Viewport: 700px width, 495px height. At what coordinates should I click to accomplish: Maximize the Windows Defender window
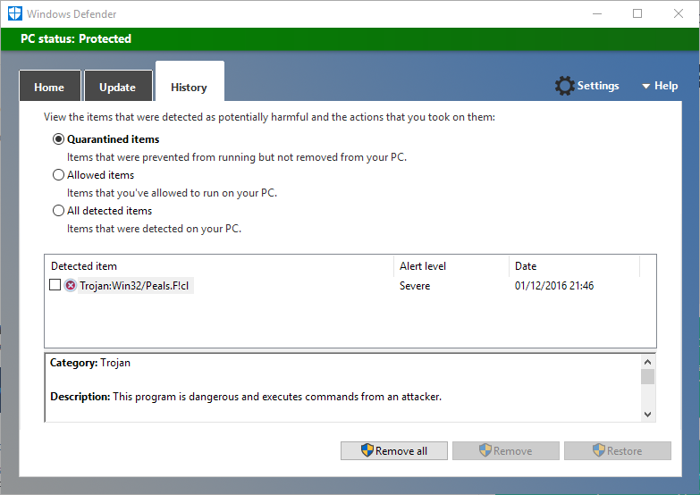click(x=637, y=13)
